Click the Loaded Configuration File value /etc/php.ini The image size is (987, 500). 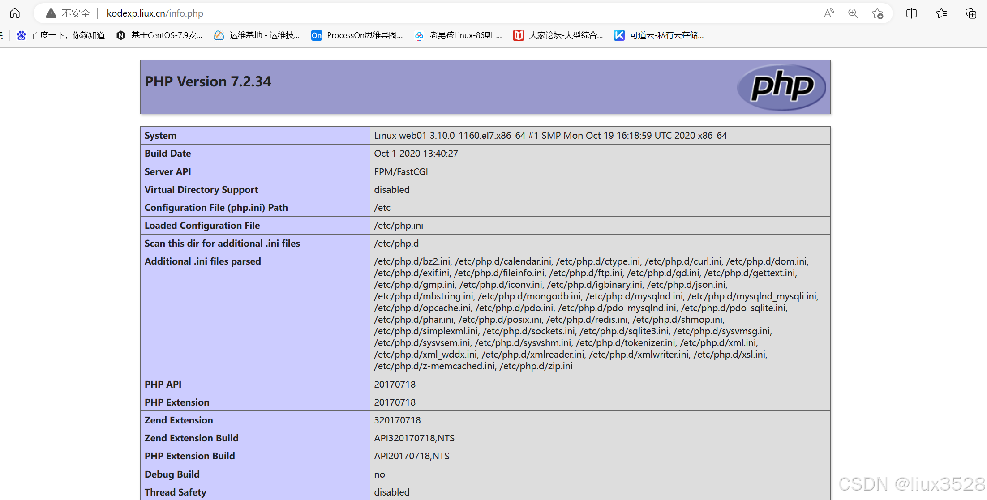click(399, 226)
